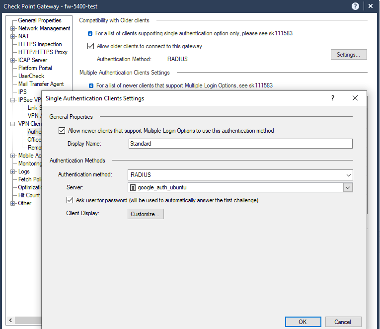The image size is (380, 329).
Task: Expand the Network Management tree node
Action: click(13, 28)
